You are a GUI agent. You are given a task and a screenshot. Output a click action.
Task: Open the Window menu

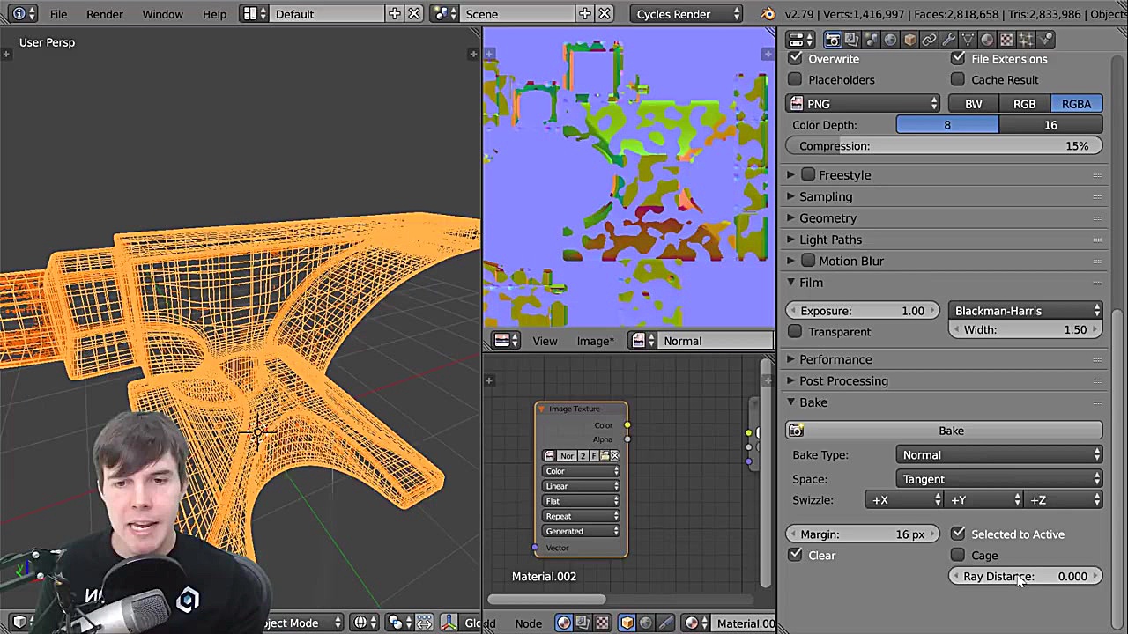(163, 14)
